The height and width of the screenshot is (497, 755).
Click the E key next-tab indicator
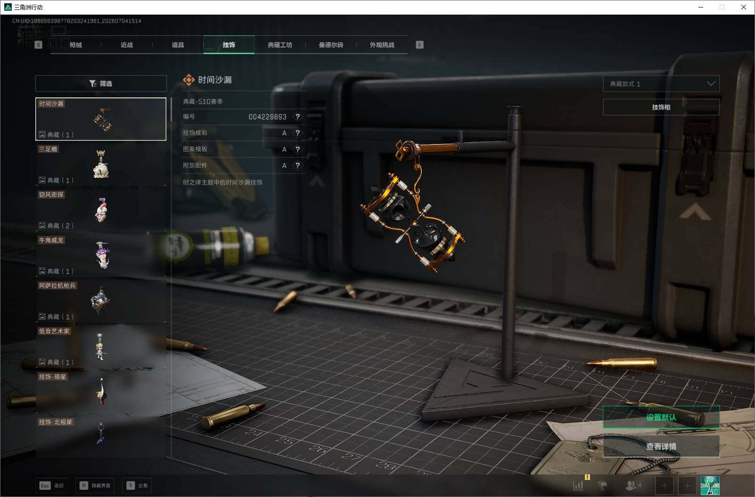point(419,45)
